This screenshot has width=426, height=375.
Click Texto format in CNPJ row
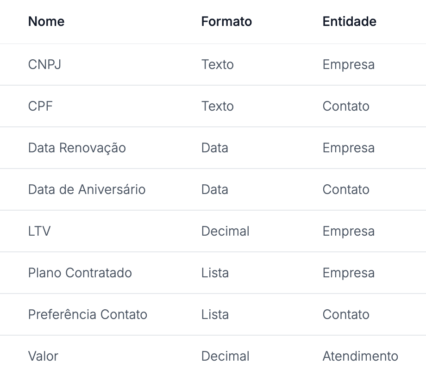[x=217, y=64]
